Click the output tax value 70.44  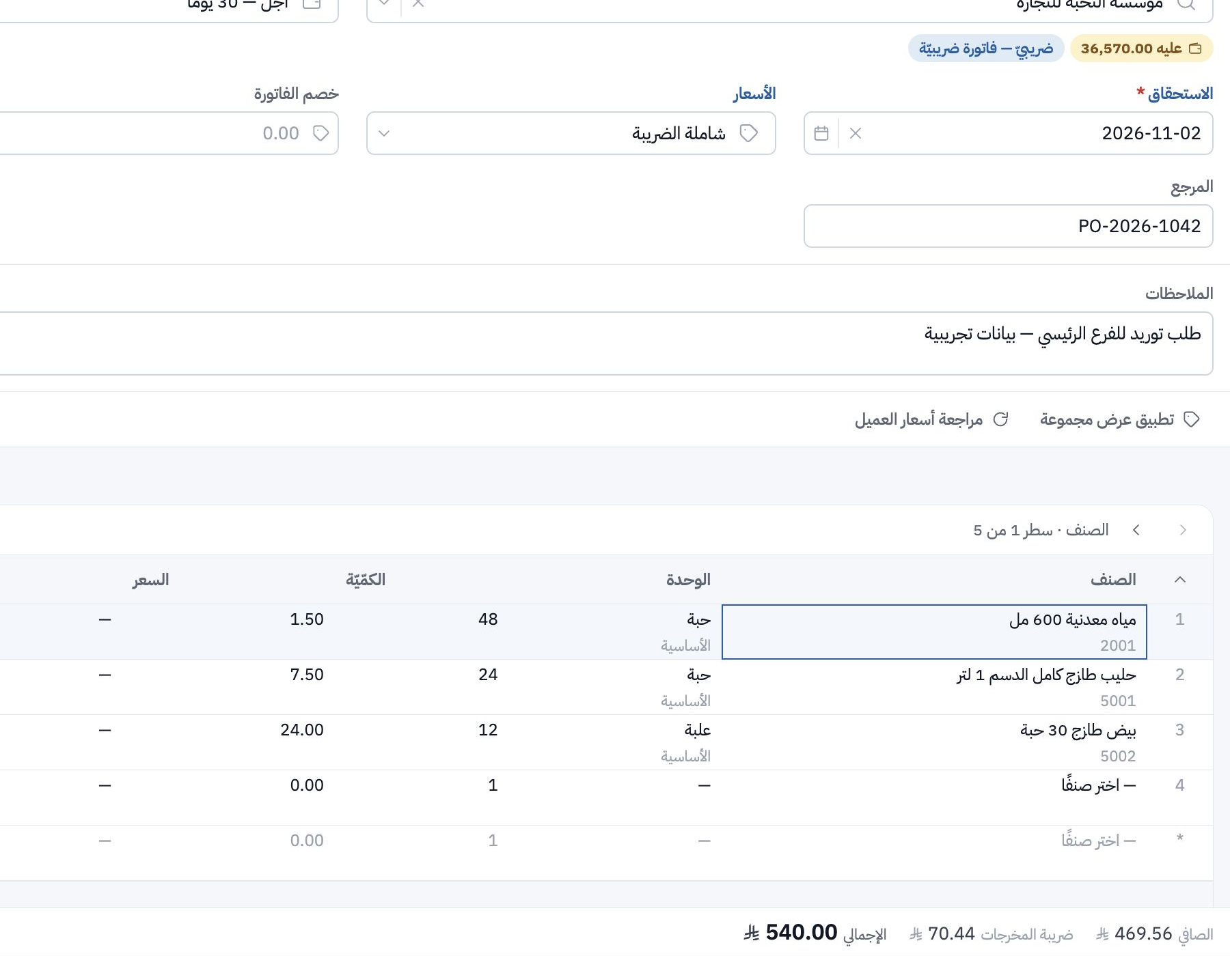pos(951,933)
